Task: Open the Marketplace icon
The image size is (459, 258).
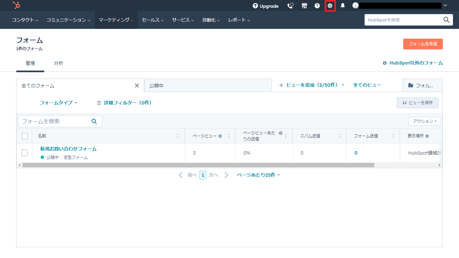Action: coord(304,6)
